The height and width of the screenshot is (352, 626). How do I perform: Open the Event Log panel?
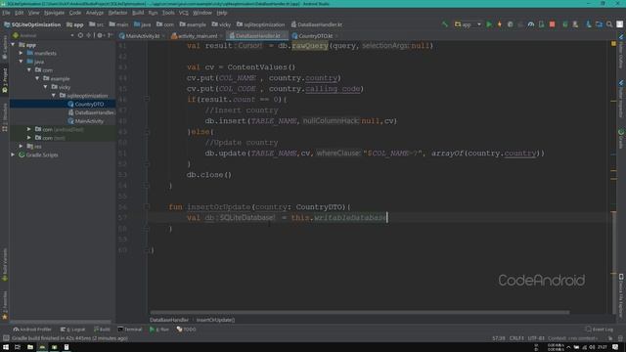(x=599, y=330)
